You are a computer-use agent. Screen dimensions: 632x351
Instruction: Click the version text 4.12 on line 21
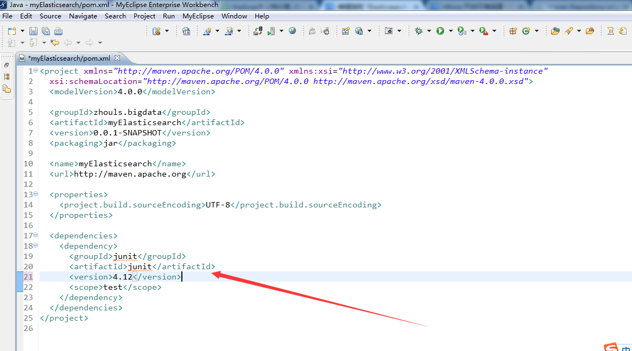123,277
